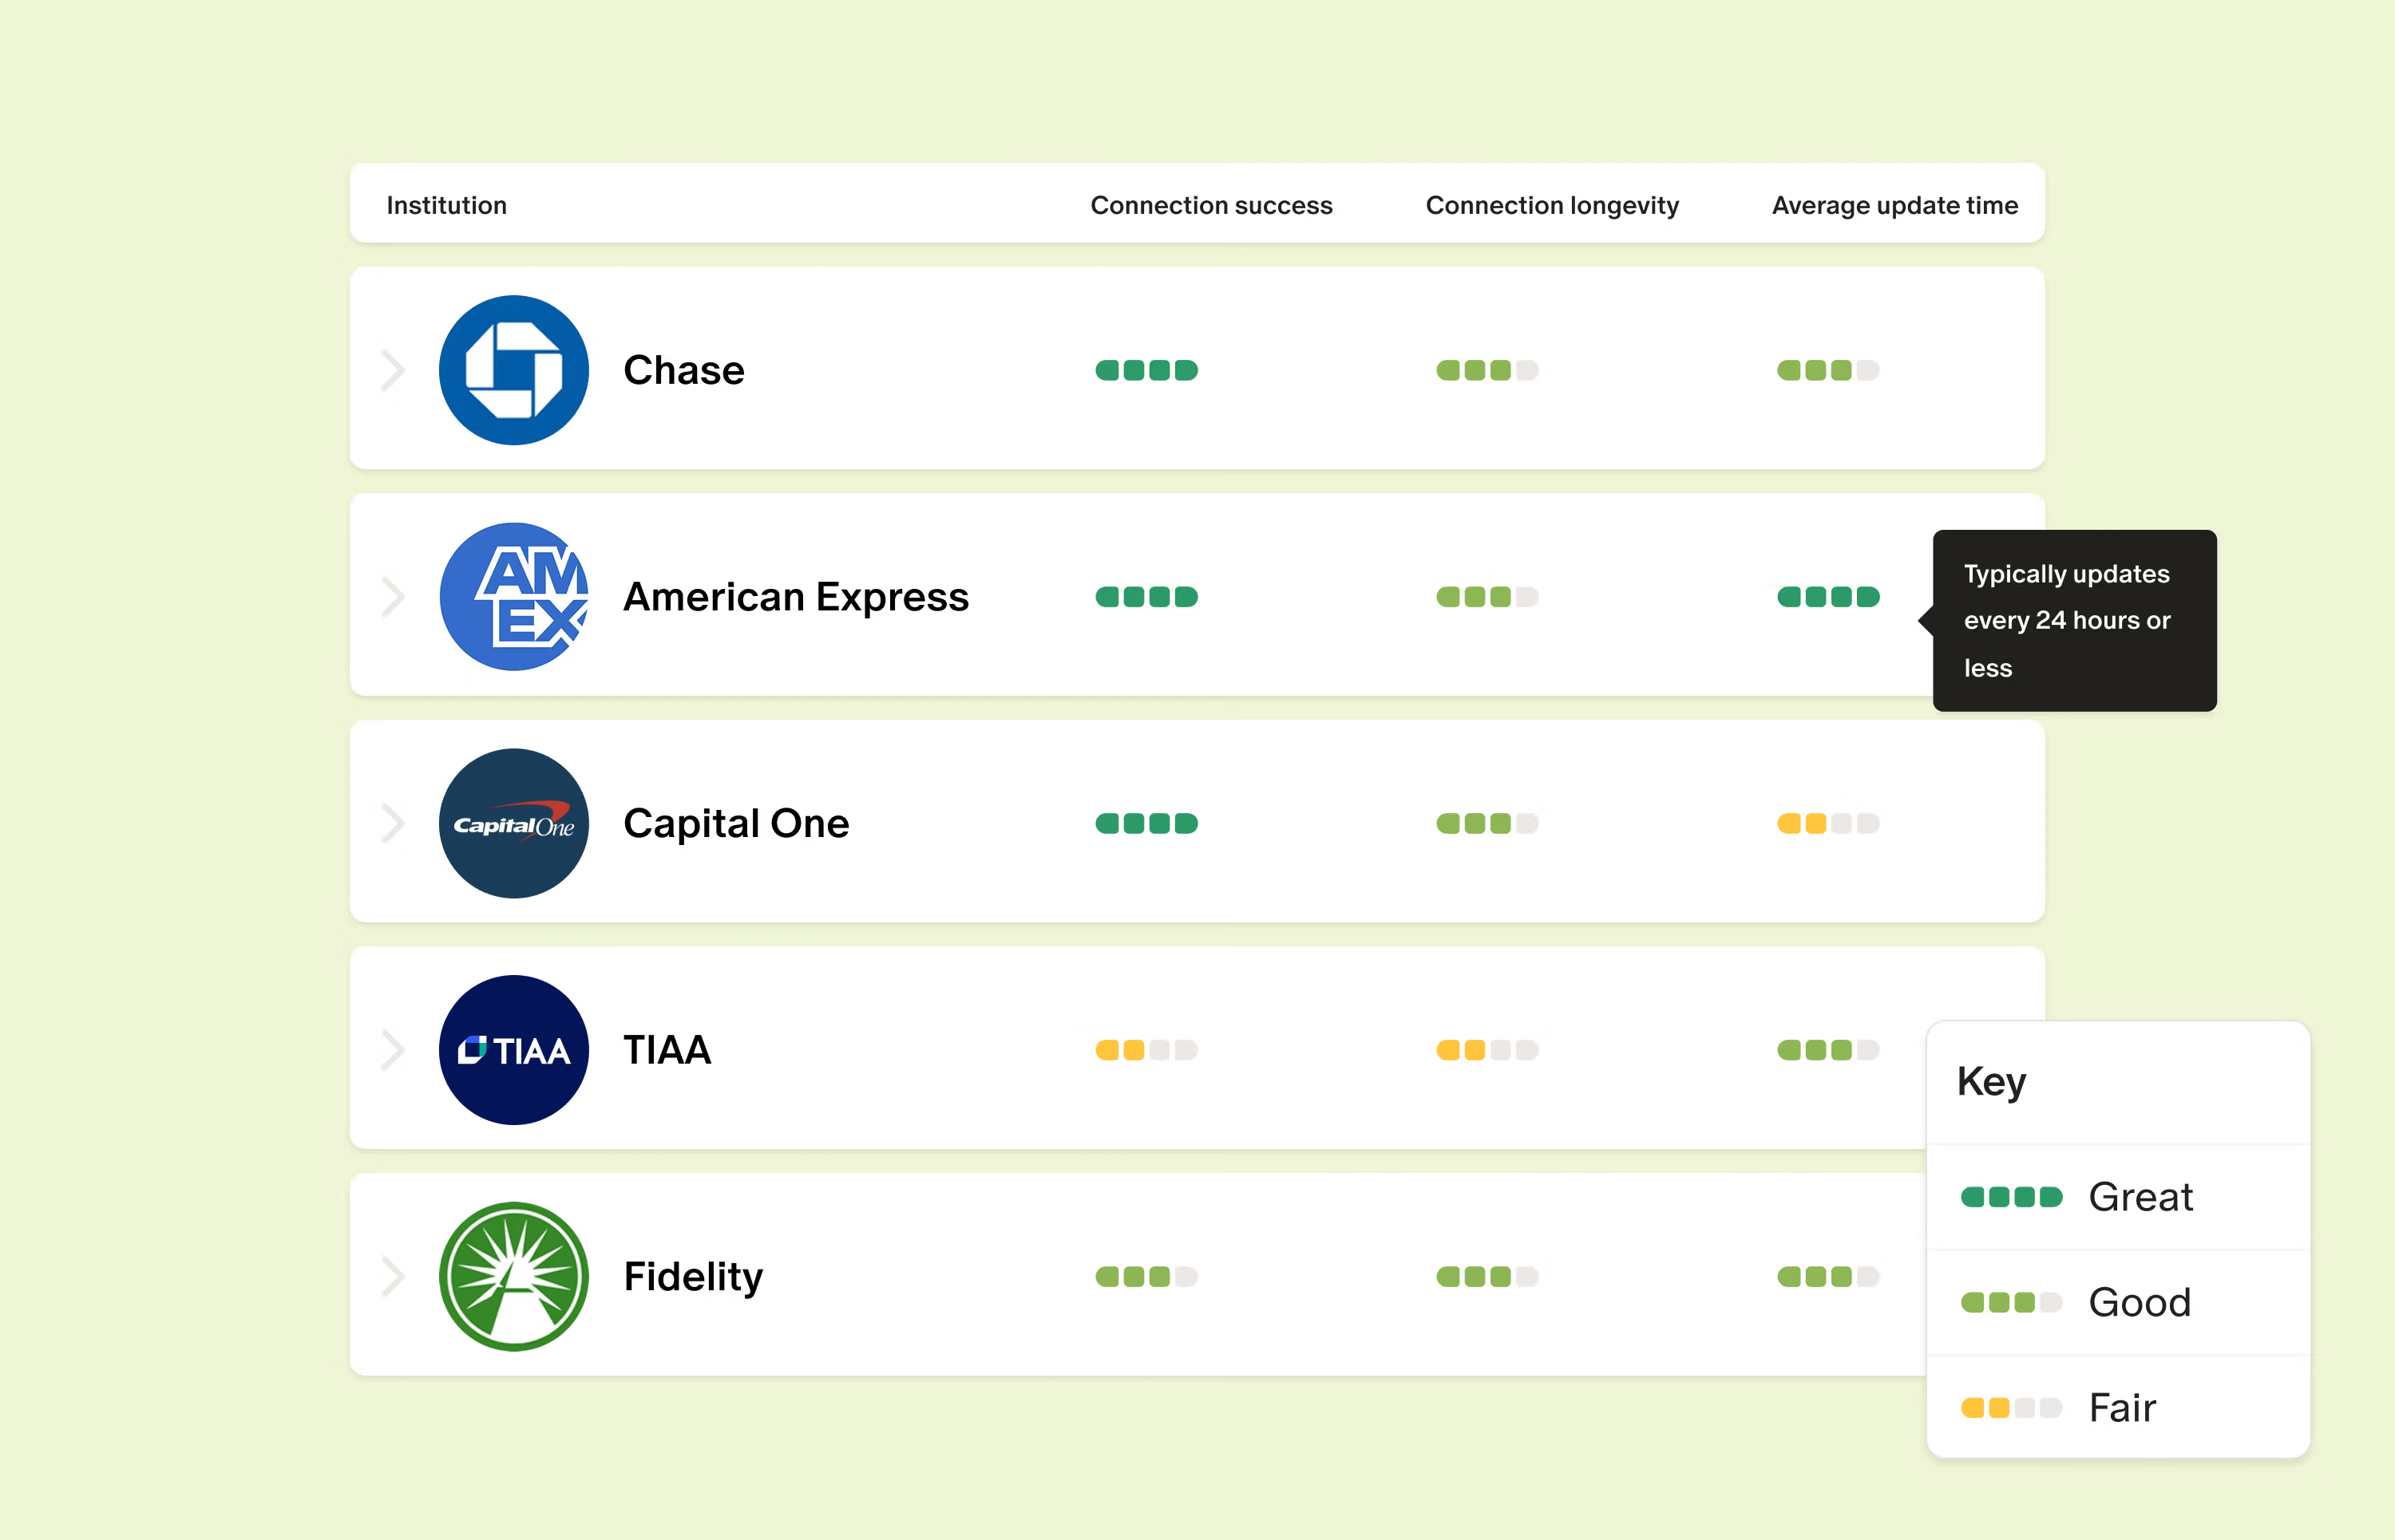Viewport: 2395px width, 1540px height.
Task: Expand the Chase row chevron
Action: (393, 370)
